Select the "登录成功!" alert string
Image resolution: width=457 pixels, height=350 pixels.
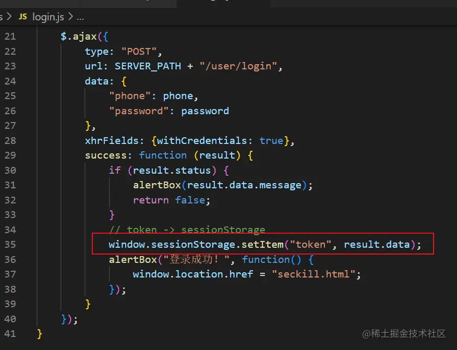coord(197,259)
